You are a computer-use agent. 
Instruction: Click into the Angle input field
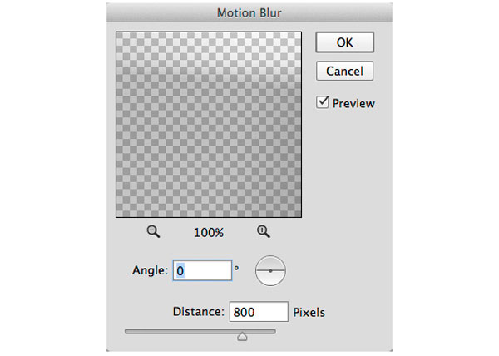pyautogui.click(x=202, y=270)
